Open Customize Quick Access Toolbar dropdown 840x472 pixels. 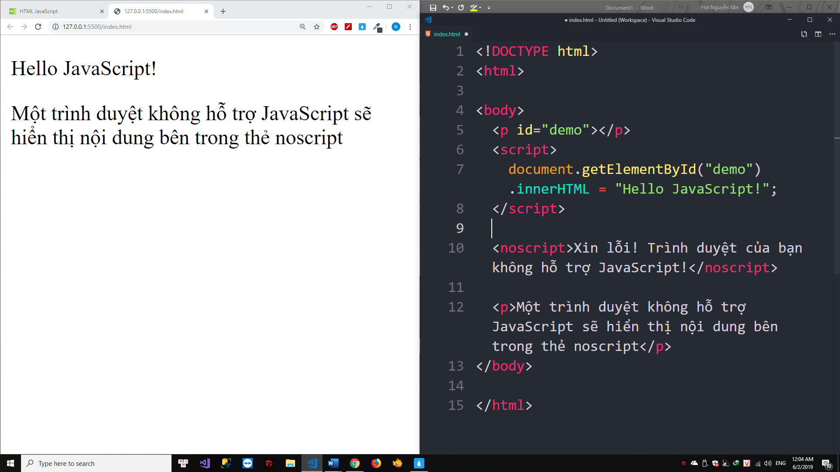pos(489,7)
